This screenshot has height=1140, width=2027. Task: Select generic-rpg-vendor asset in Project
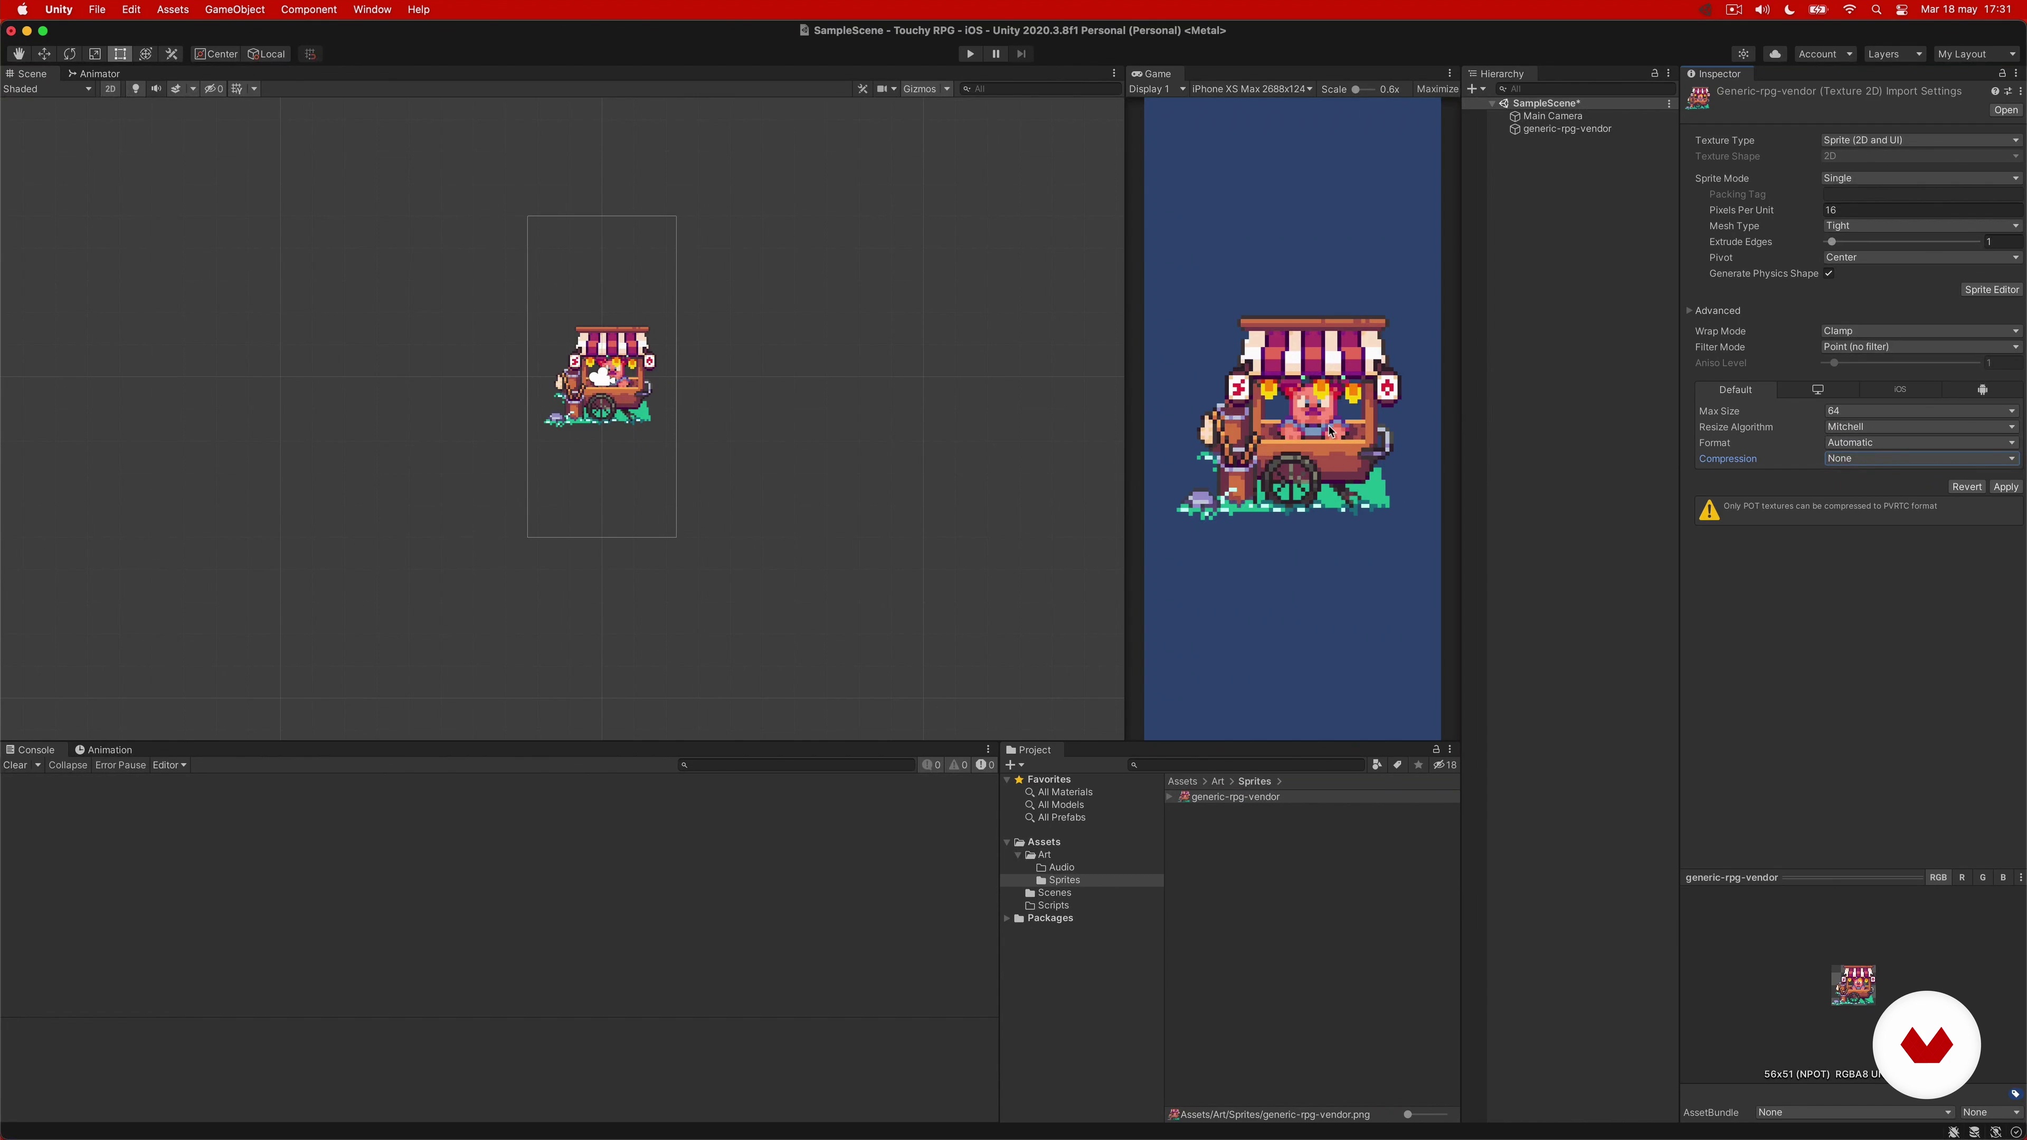pos(1312,797)
